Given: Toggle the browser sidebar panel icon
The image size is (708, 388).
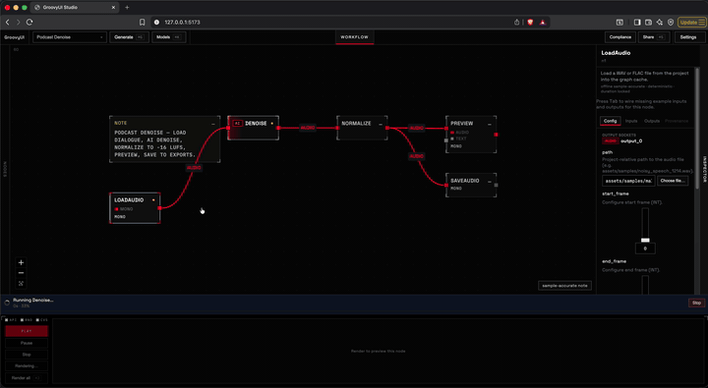Looking at the screenshot, I should click(637, 23).
